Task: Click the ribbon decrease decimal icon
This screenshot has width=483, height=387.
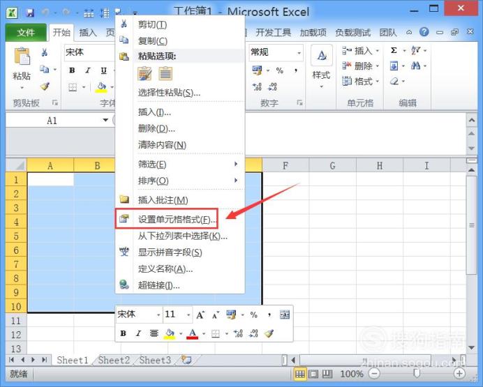Action: [272, 87]
